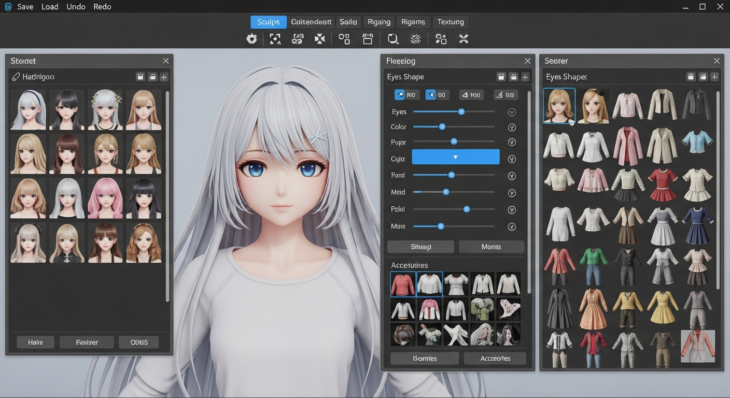
Task: Expand the chevron next to Color slider
Action: [512, 127]
